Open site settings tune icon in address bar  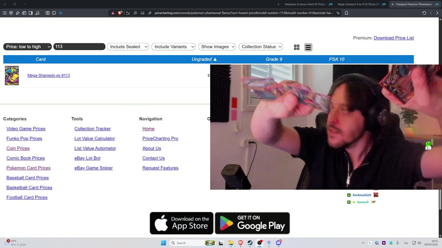[x=338, y=13]
